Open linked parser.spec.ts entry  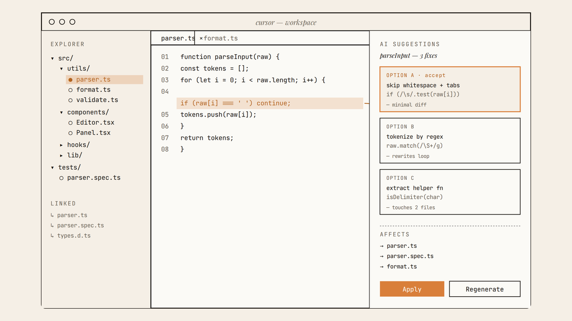point(77,225)
